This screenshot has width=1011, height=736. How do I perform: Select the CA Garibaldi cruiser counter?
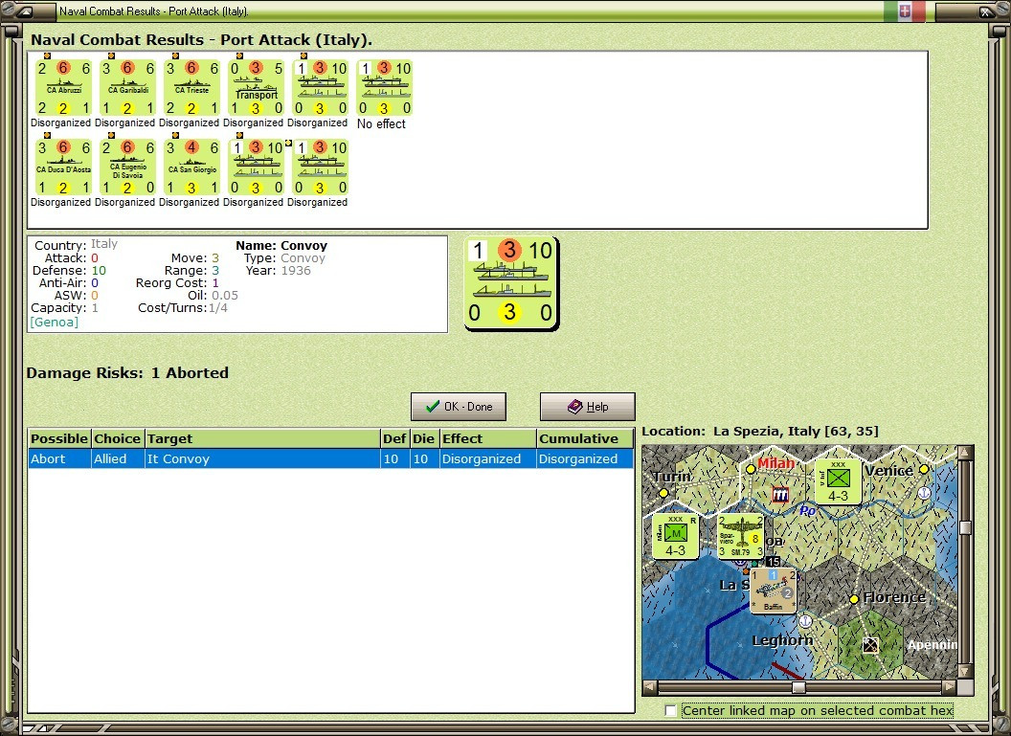(127, 88)
